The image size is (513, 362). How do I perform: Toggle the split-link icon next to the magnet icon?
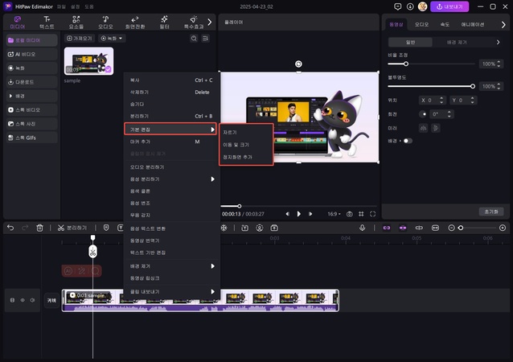419,228
